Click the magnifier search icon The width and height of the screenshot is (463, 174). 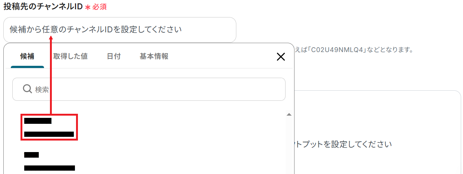click(27, 89)
